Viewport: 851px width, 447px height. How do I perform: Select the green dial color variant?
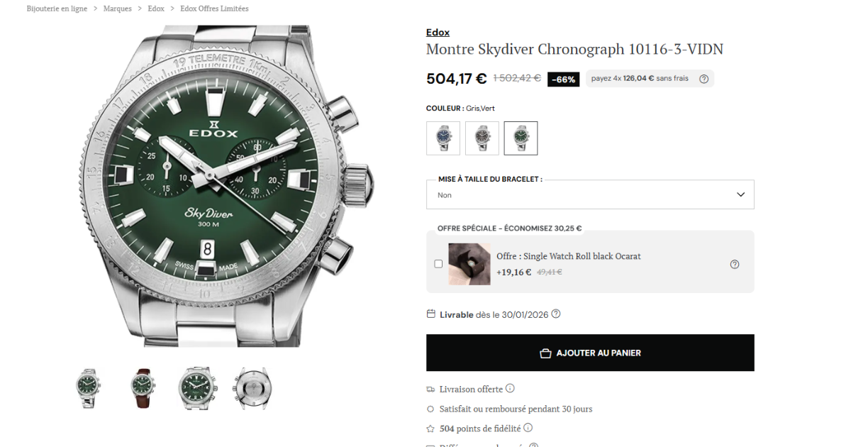[521, 138]
